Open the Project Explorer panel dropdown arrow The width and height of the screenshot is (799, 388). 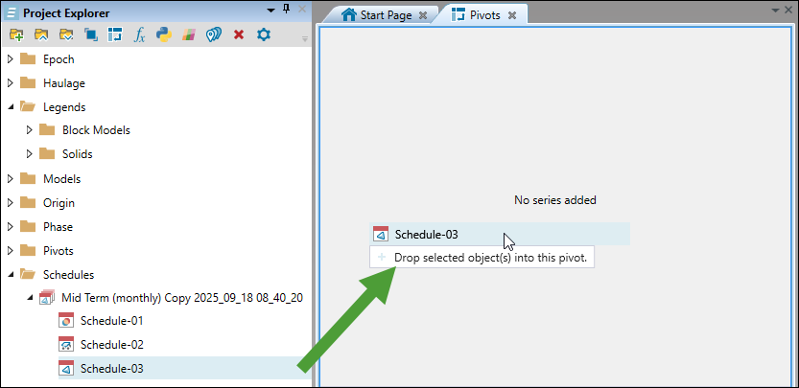pyautogui.click(x=270, y=10)
